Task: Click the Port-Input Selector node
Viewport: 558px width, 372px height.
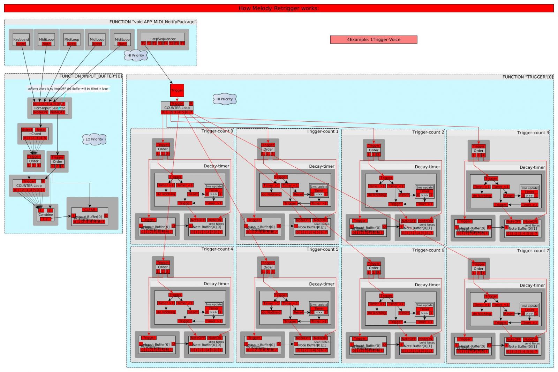Action: (50, 108)
